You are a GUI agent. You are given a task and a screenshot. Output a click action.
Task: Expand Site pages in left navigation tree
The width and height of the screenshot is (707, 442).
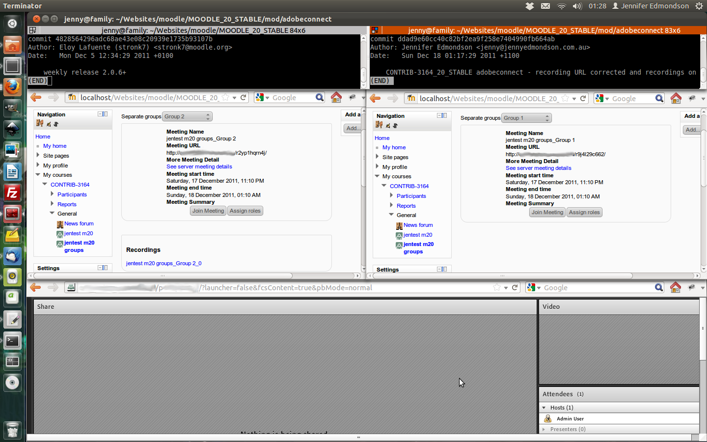click(38, 155)
